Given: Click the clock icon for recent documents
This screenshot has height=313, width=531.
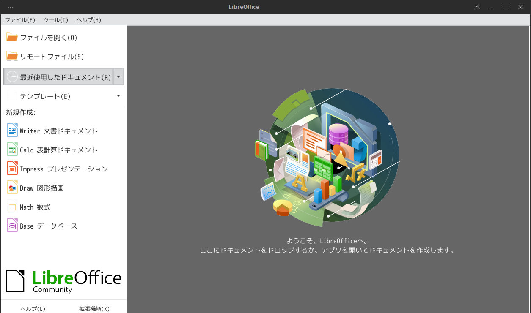Looking at the screenshot, I should coord(12,77).
